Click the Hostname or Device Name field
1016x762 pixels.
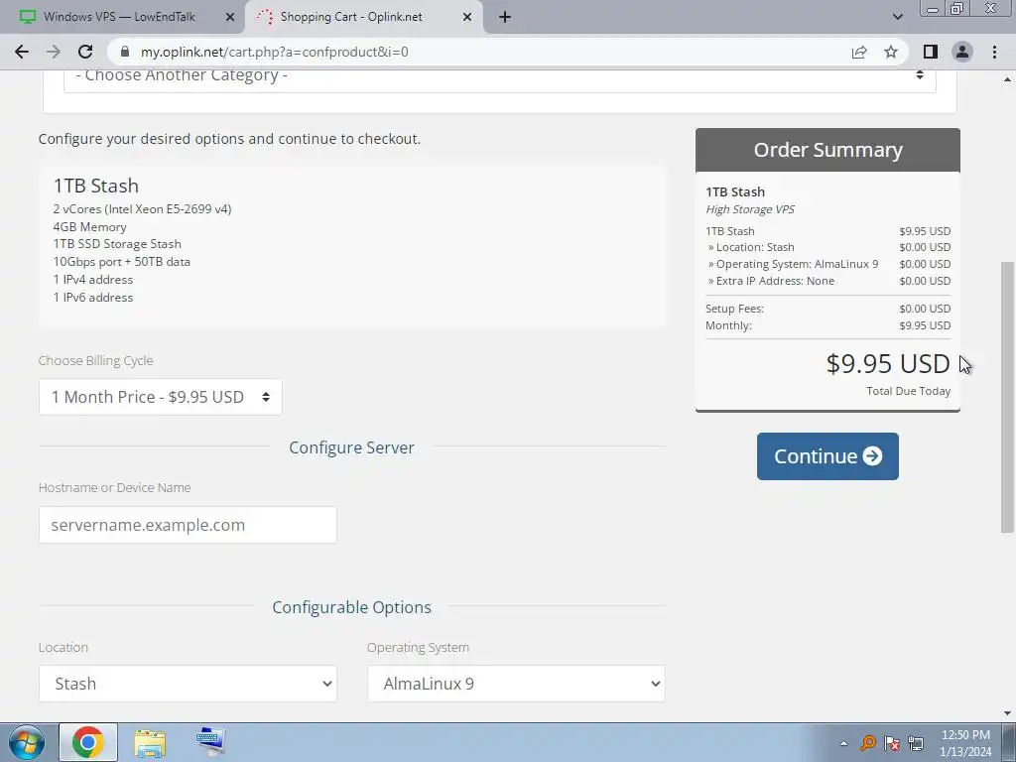[x=188, y=525]
